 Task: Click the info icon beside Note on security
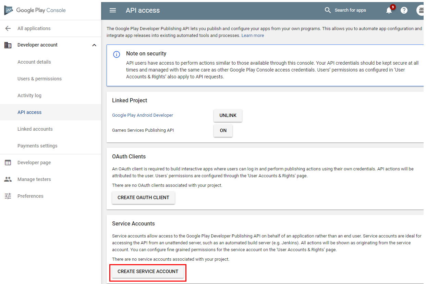[x=117, y=54]
